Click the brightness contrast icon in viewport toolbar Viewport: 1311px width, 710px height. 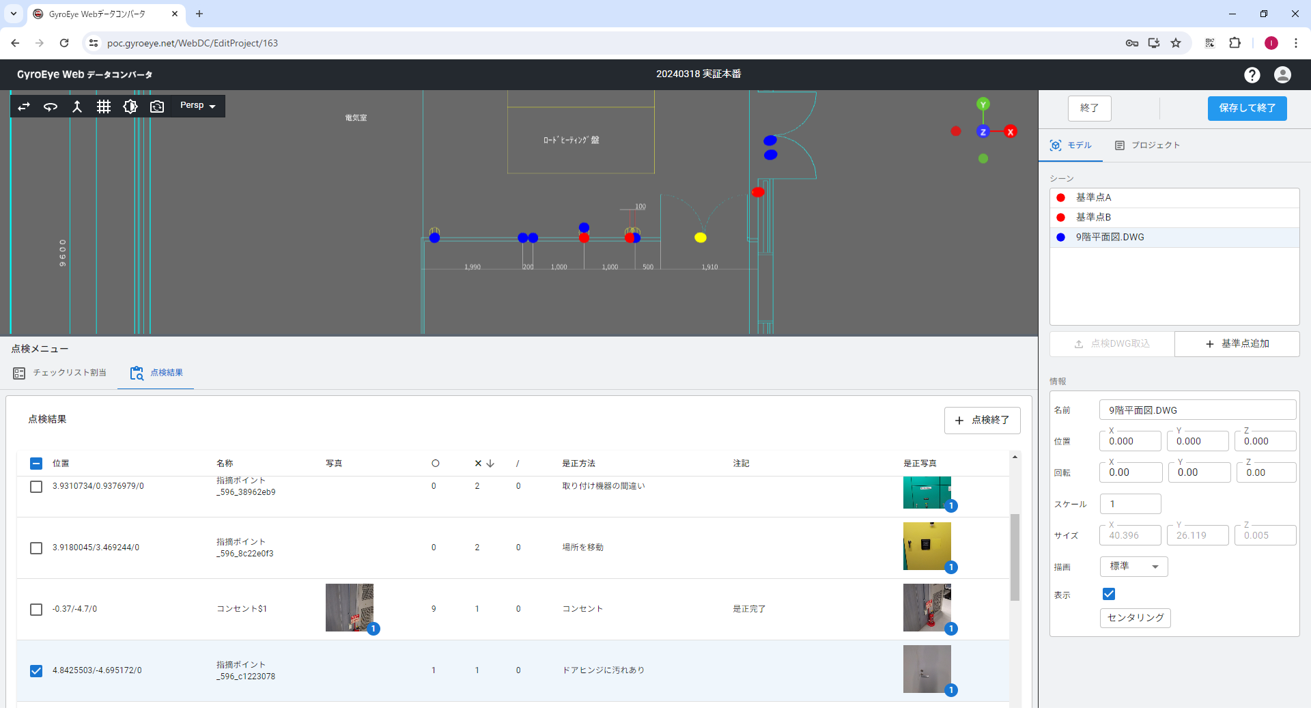tap(130, 106)
